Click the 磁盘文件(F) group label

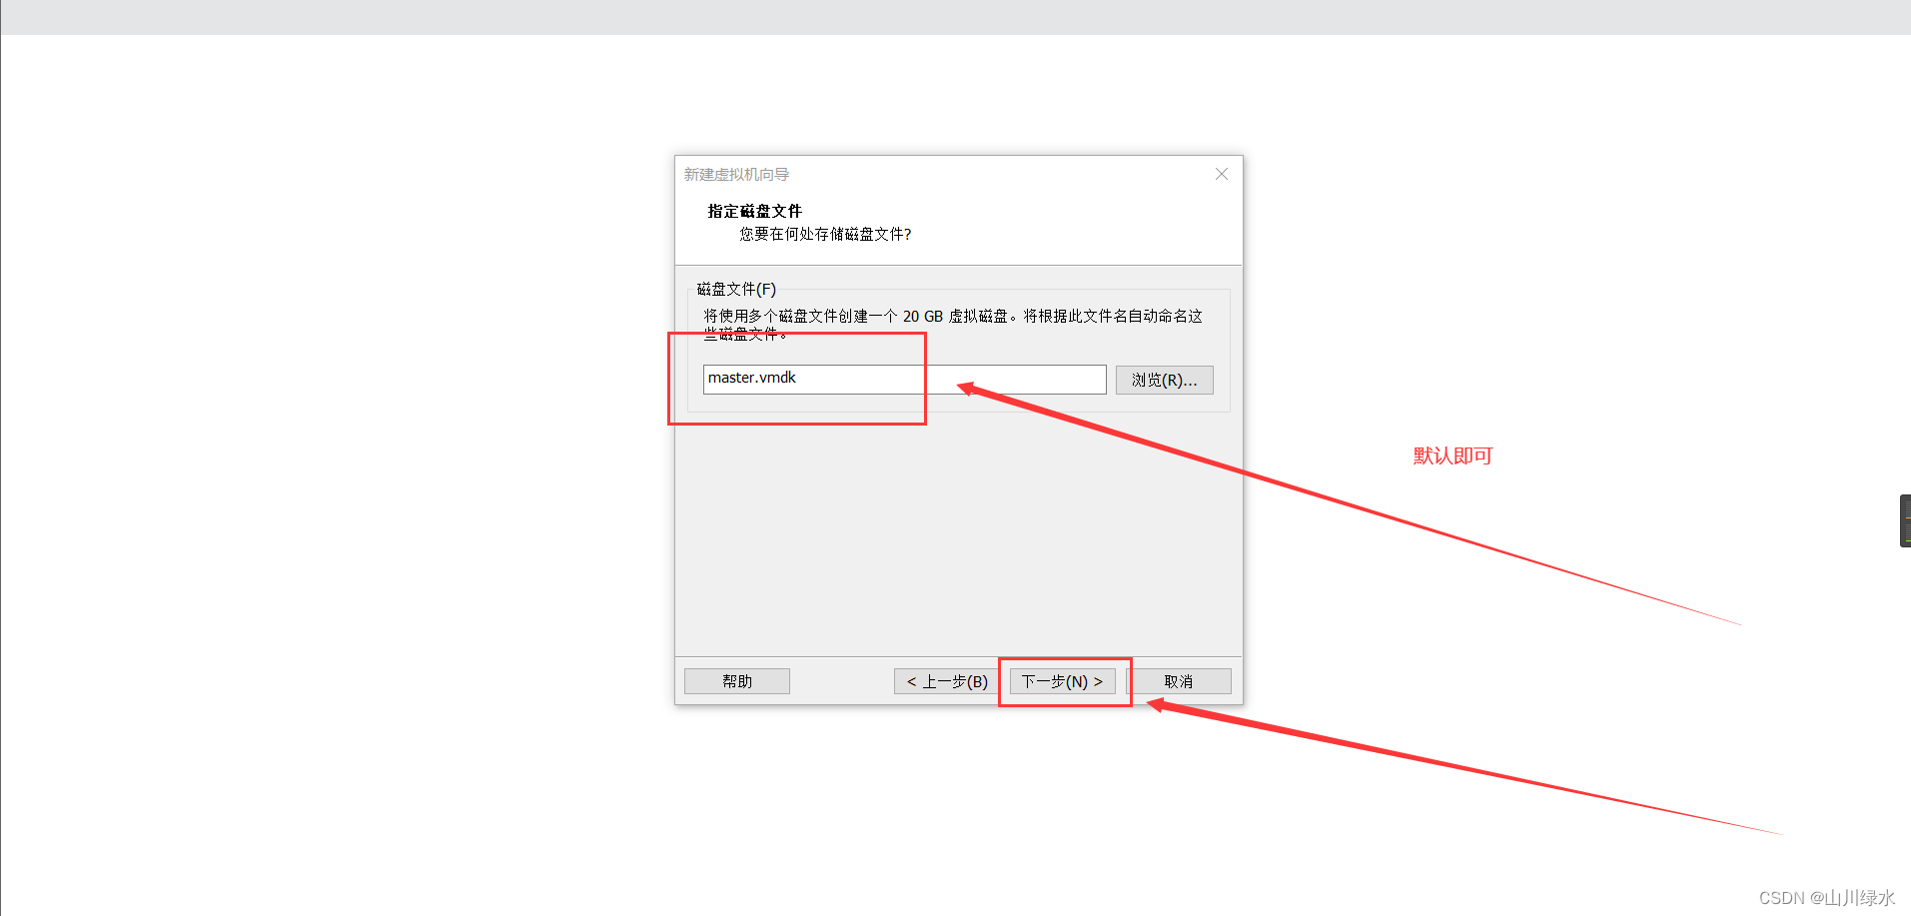[x=735, y=289]
